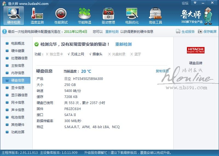Click 重新检测 link in the info bar

click(x=112, y=32)
